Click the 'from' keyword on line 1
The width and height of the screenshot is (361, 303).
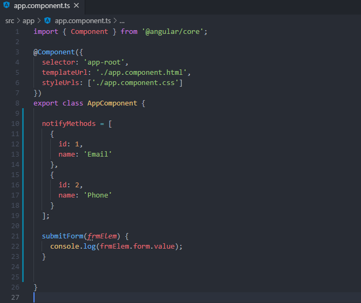(129, 32)
